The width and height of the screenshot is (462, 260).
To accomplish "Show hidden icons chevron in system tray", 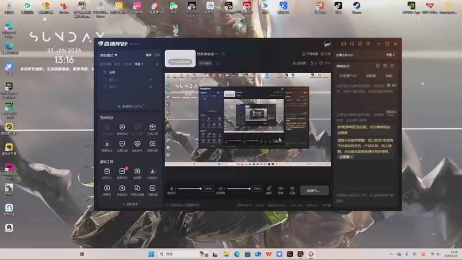I will (x=391, y=254).
